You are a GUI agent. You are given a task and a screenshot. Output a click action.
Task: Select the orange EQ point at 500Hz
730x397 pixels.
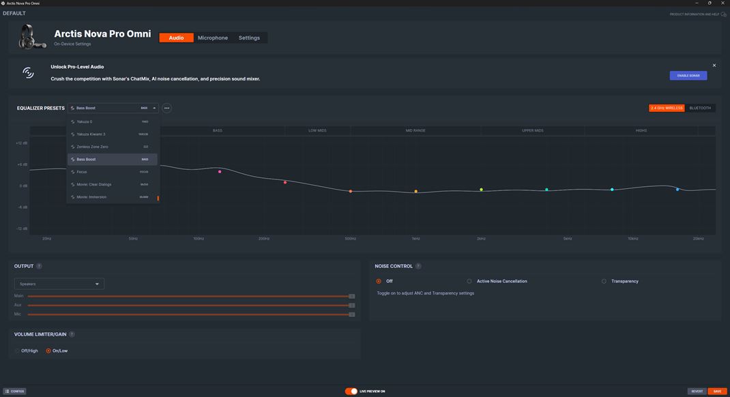coord(351,191)
